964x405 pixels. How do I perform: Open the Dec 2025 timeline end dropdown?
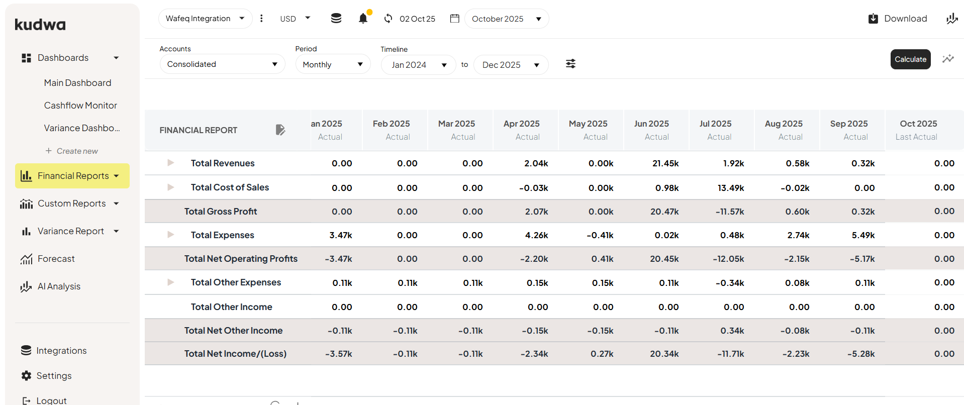pos(511,65)
